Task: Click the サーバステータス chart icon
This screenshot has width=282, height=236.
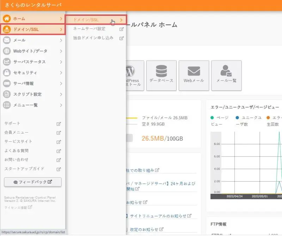Action: (7, 62)
